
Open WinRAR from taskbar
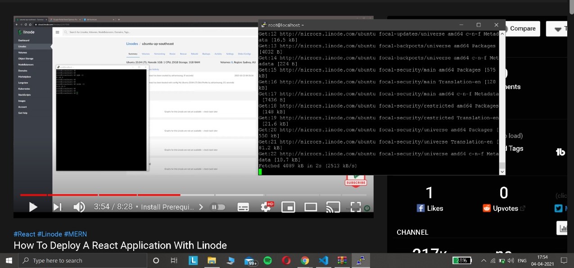[x=342, y=260]
